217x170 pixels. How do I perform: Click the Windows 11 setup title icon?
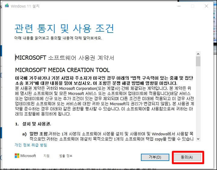click(x=7, y=6)
